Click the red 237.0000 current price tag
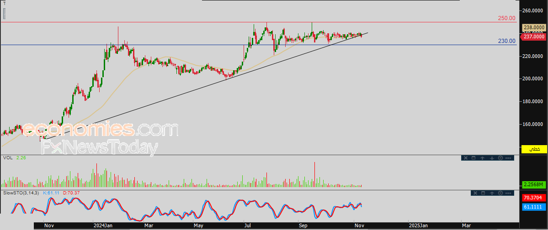The image size is (548, 230). 534,37
